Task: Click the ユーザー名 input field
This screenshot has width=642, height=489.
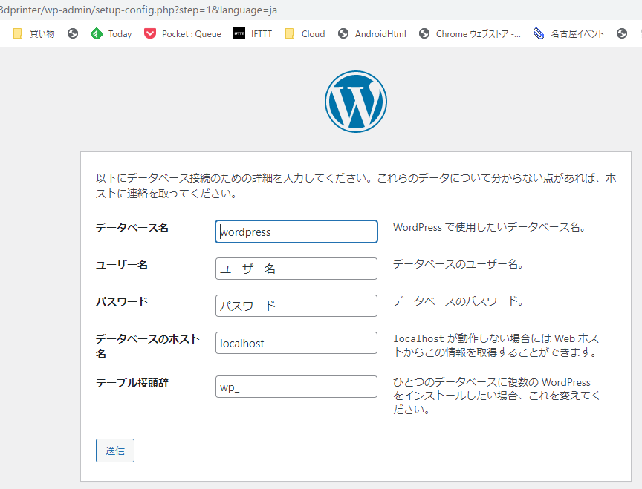Action: click(x=296, y=269)
